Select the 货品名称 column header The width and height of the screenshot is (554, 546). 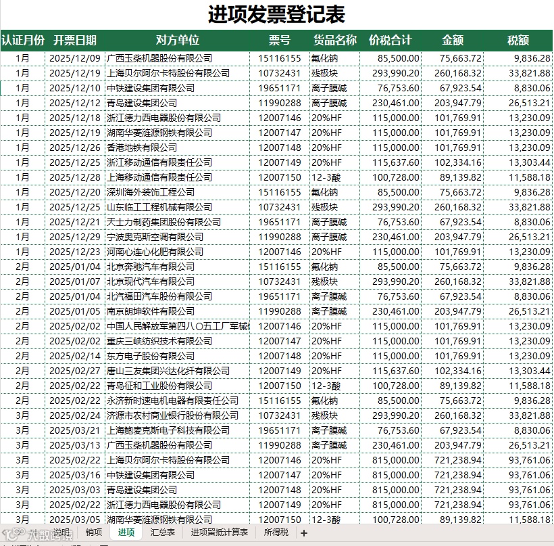pos(334,41)
